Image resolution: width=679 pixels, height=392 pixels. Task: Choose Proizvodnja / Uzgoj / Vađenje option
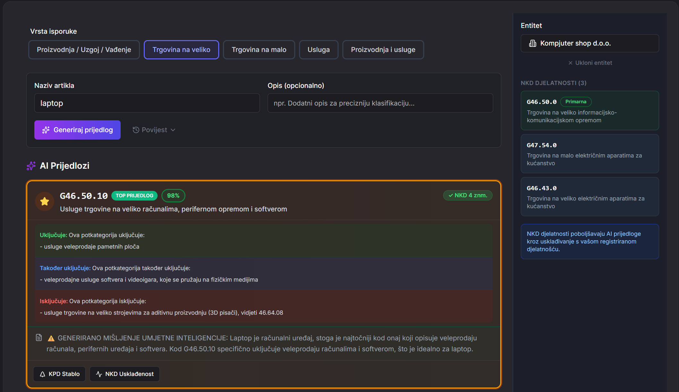pyautogui.click(x=84, y=50)
